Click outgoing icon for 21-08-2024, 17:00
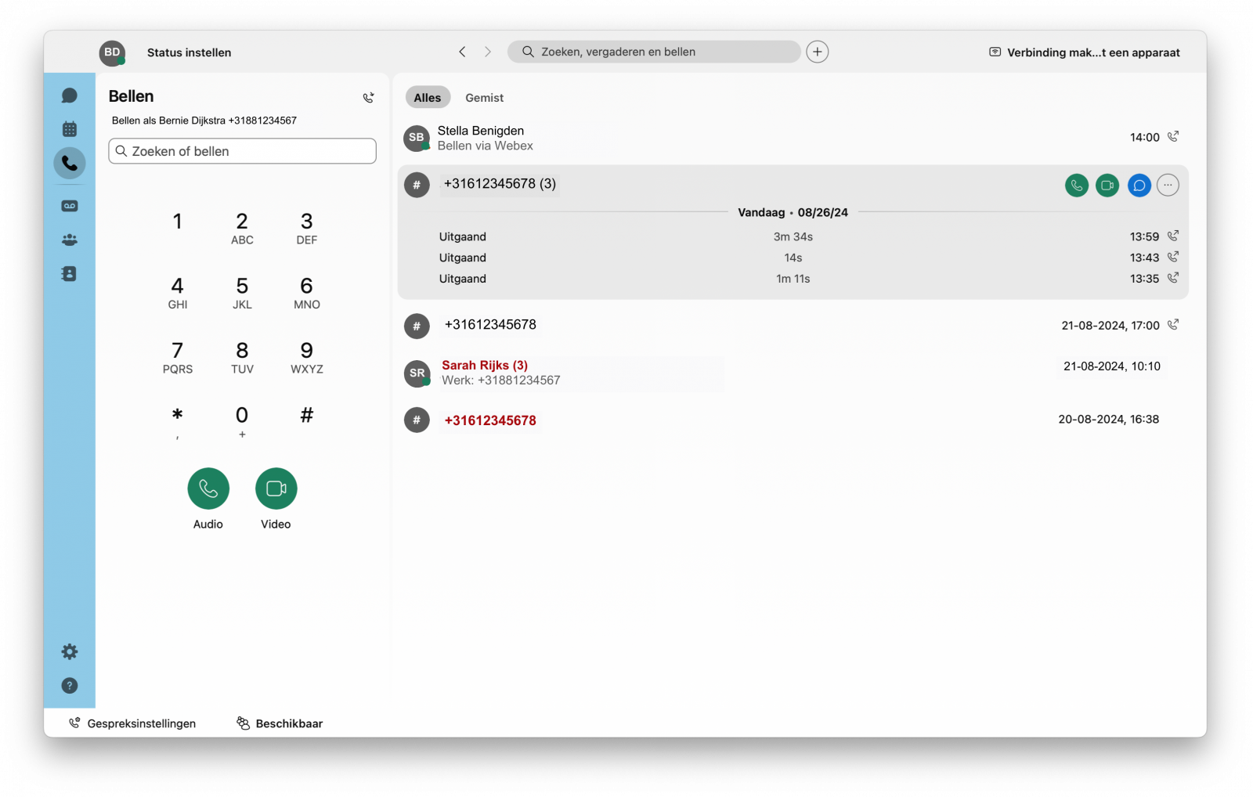This screenshot has height=797, width=1253. click(x=1173, y=325)
